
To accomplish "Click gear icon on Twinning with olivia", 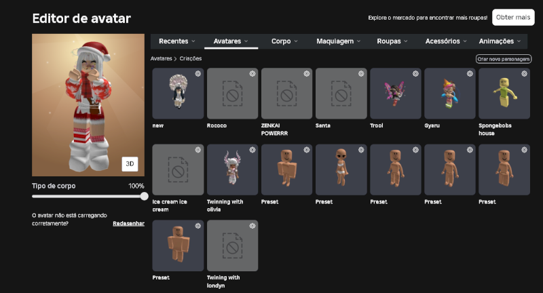I will 252,150.
